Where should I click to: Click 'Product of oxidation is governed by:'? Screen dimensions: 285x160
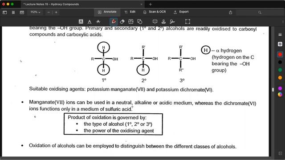107,117
